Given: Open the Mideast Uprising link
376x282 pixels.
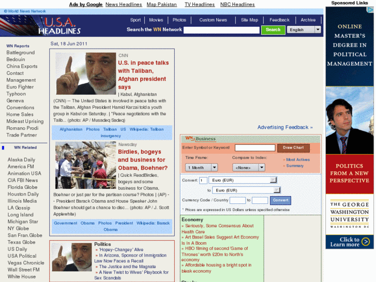Looking at the screenshot, I should coord(25,121).
